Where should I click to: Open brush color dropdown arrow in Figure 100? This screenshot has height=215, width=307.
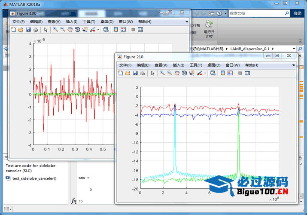tap(98, 30)
